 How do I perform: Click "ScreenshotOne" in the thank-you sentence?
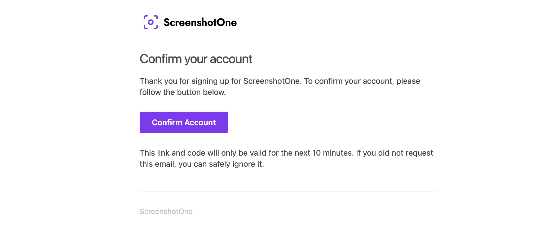pos(271,81)
